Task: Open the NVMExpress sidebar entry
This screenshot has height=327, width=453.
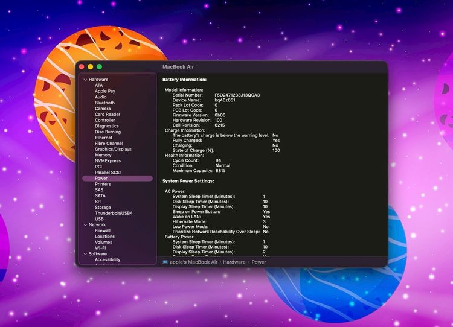Action: (x=108, y=161)
